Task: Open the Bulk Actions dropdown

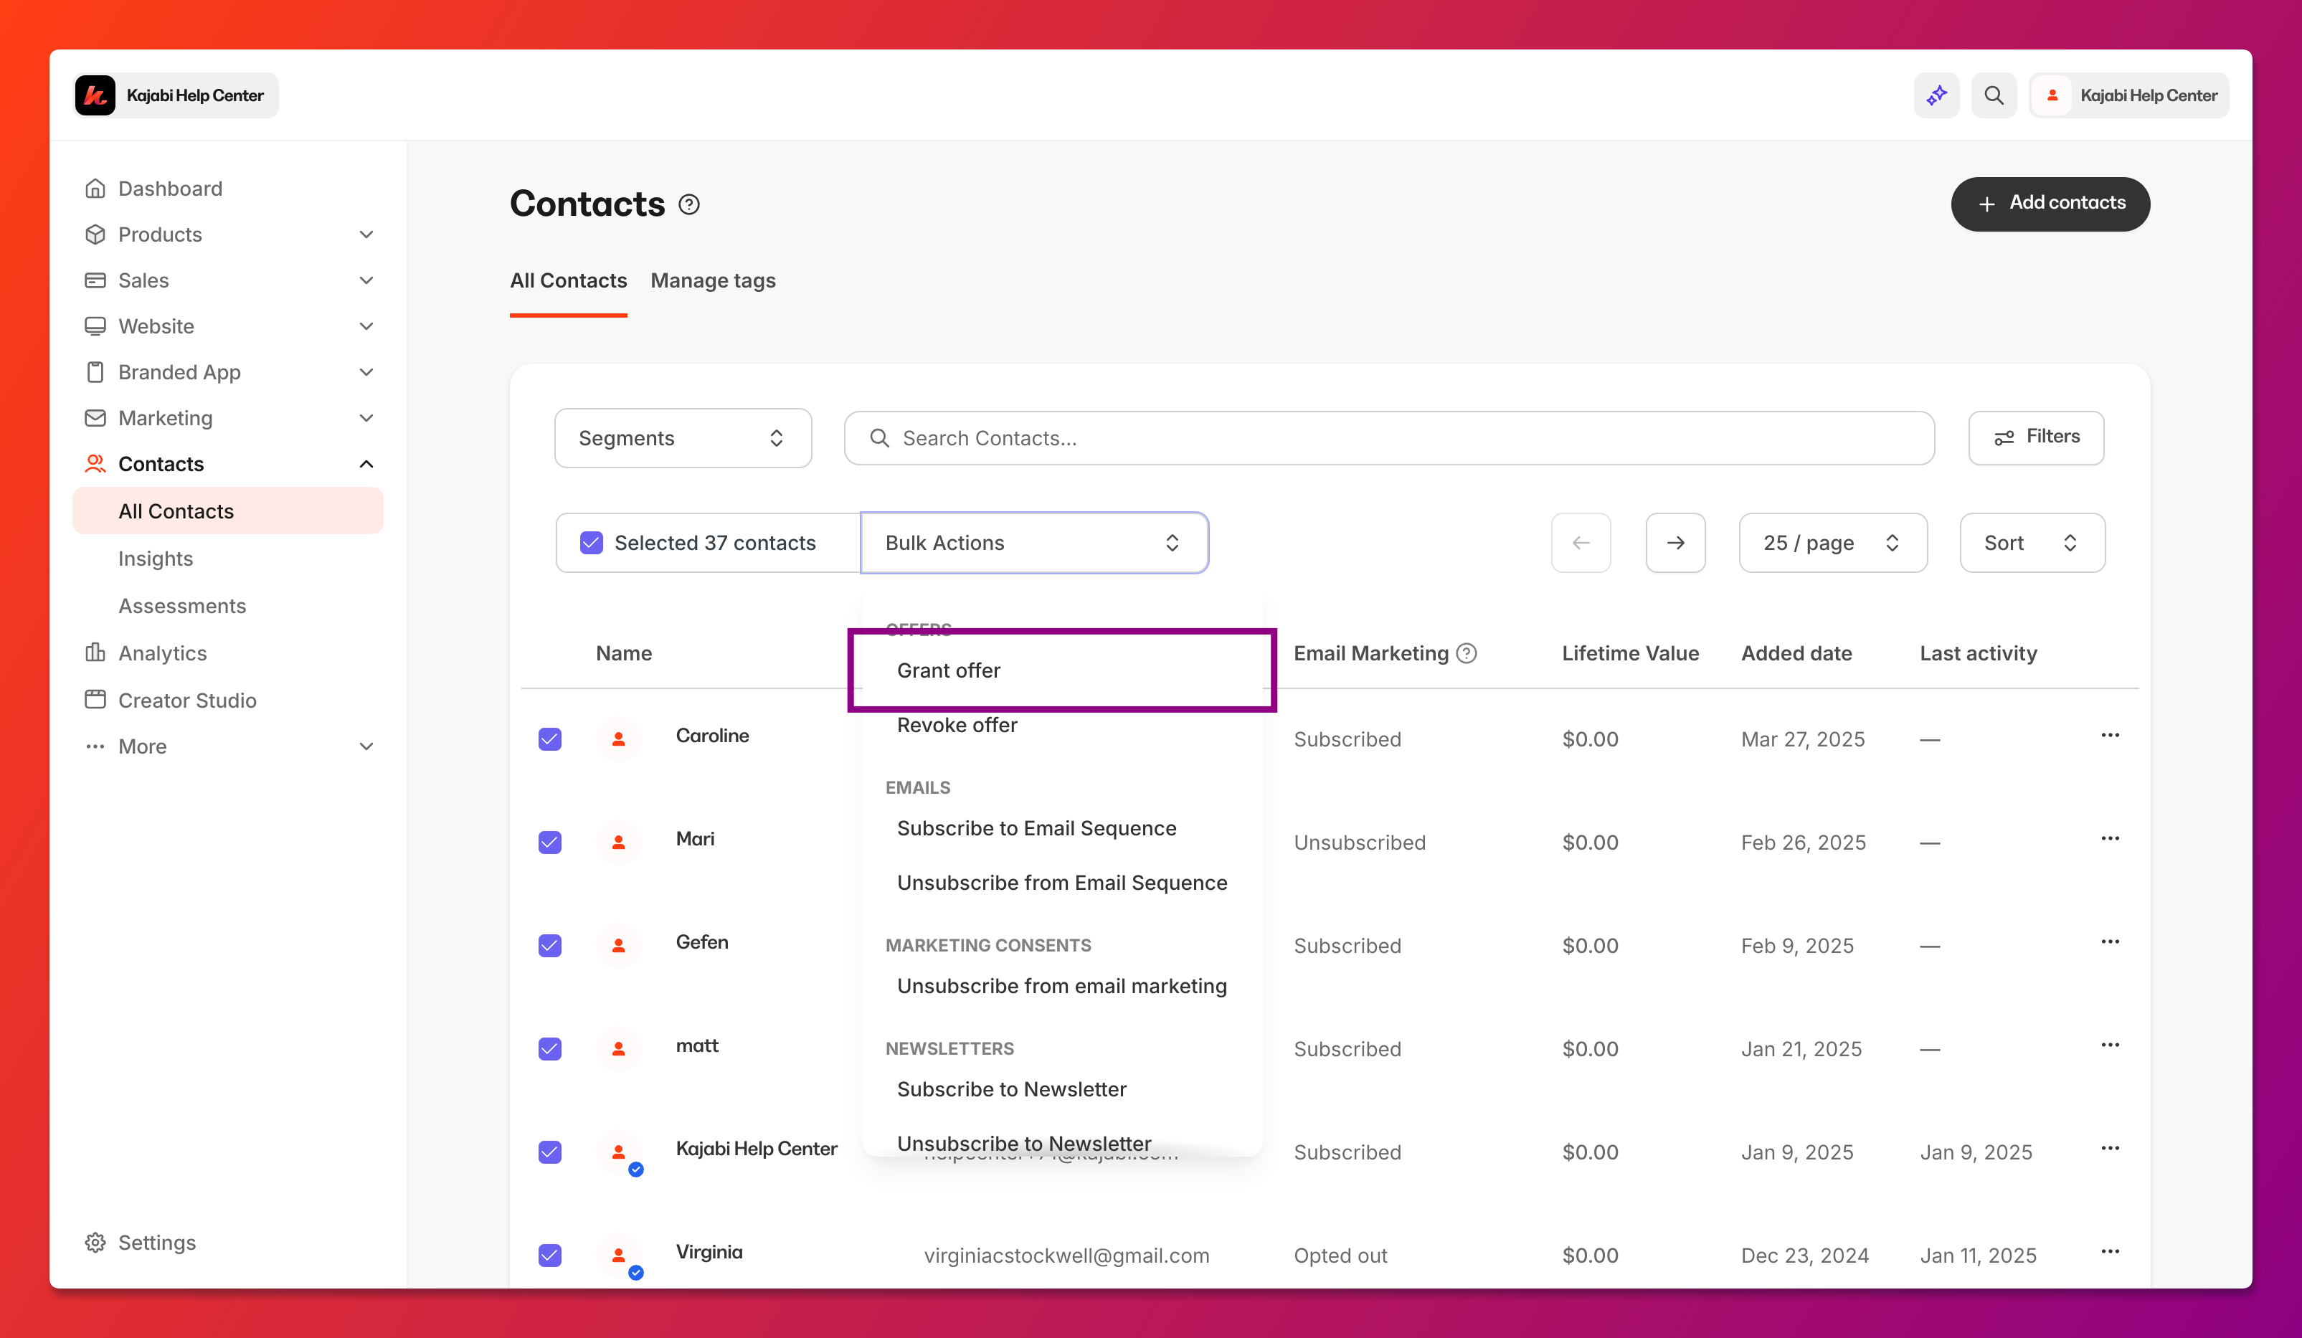Action: [x=1034, y=543]
